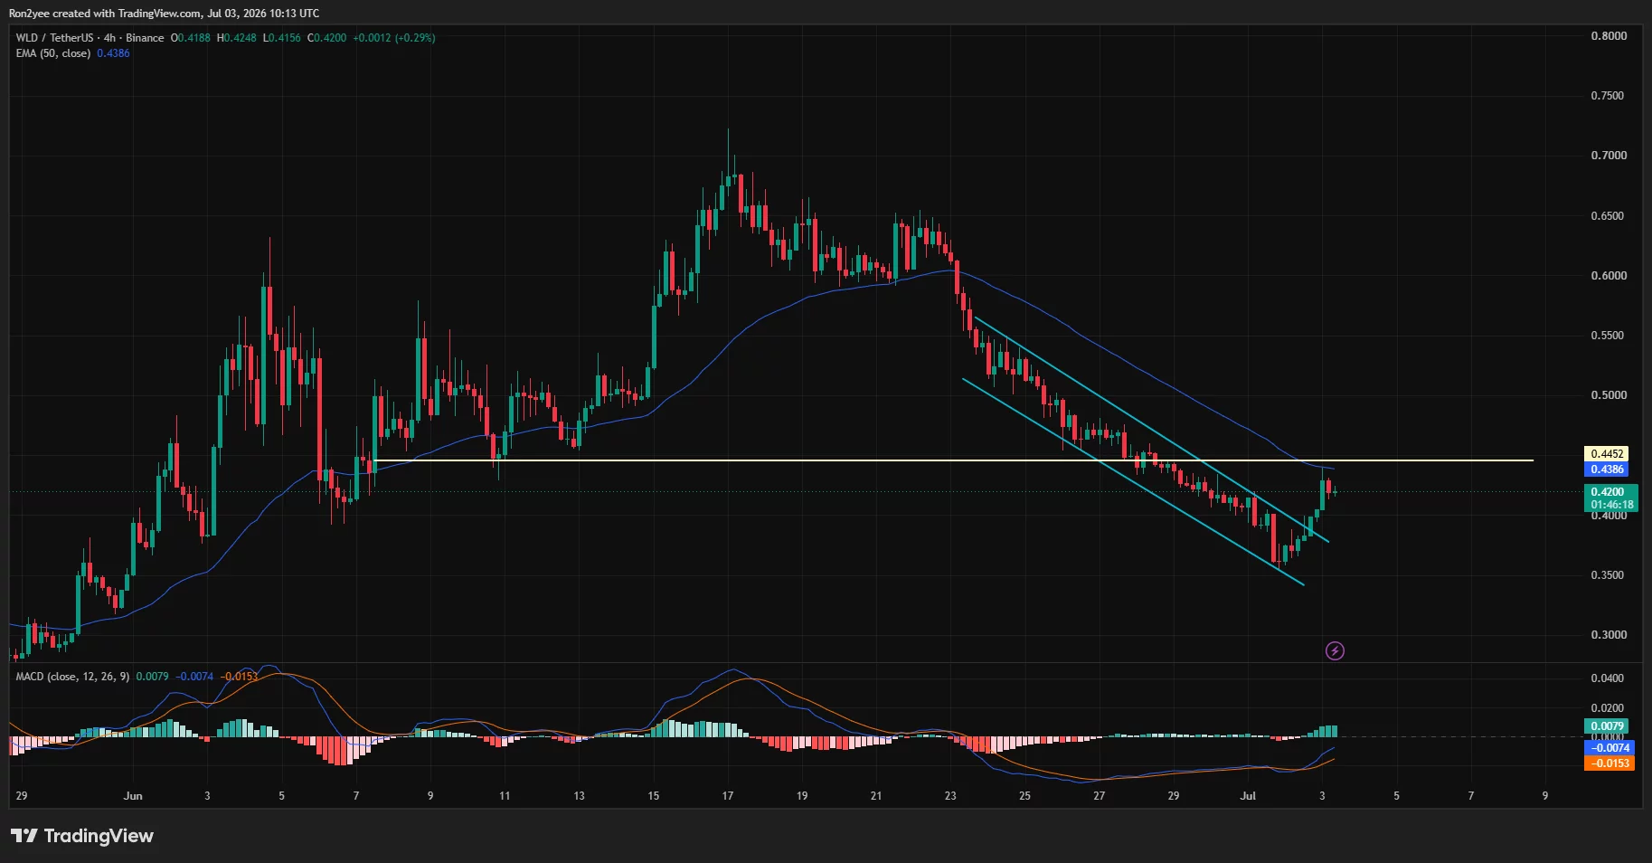Image resolution: width=1652 pixels, height=863 pixels.
Task: Click the 0.7000 price axis label
Action: (1609, 156)
